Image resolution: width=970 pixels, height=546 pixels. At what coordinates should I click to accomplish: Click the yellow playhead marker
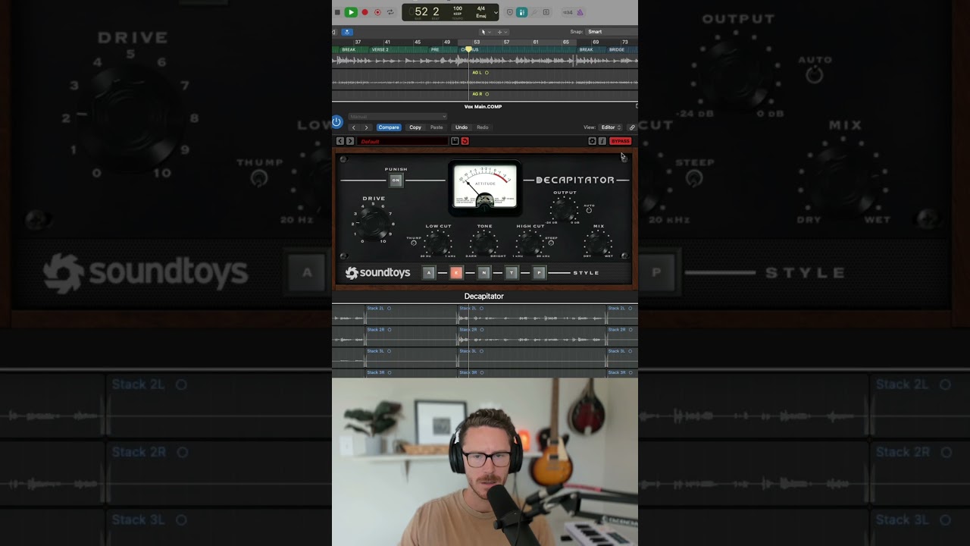click(468, 49)
